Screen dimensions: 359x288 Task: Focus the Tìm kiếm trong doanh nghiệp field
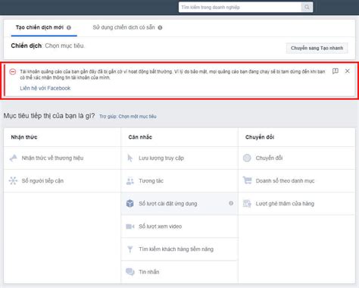click(x=240, y=8)
